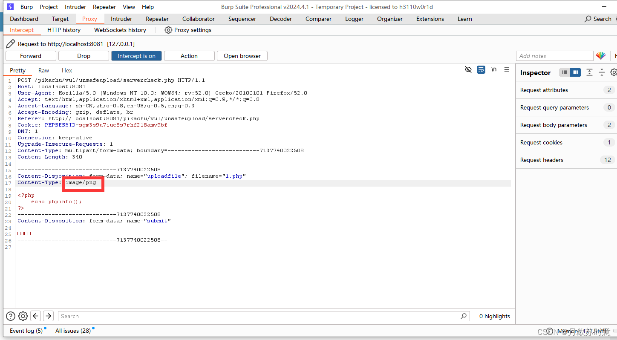Open the editor hamburger options menu
617x340 pixels.
tap(507, 69)
